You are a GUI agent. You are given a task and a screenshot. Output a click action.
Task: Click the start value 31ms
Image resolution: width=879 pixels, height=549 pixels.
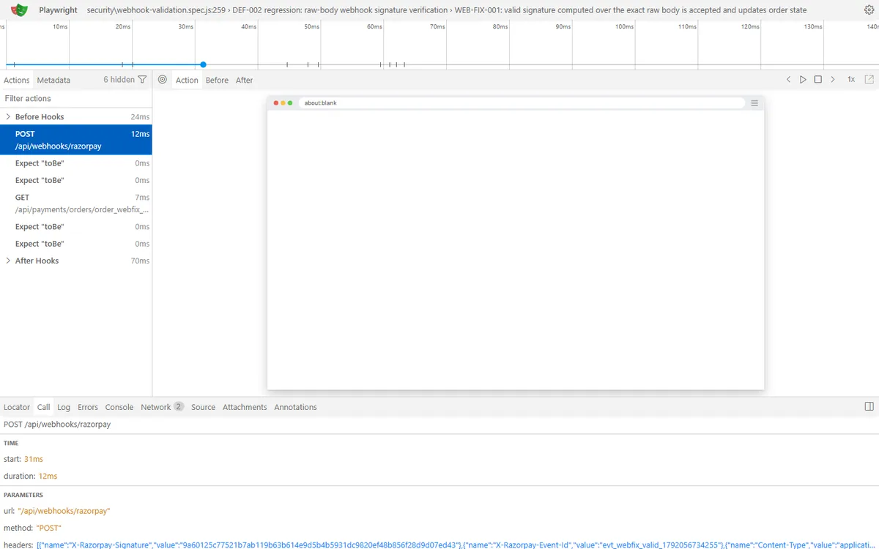tap(34, 459)
